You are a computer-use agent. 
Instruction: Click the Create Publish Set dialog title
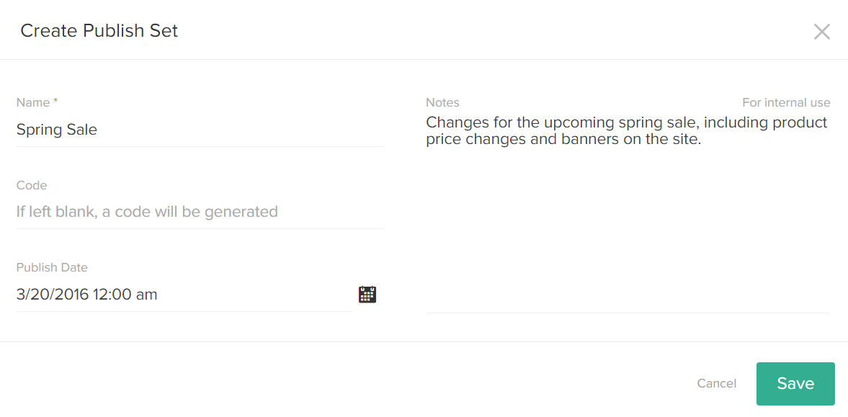(x=99, y=30)
